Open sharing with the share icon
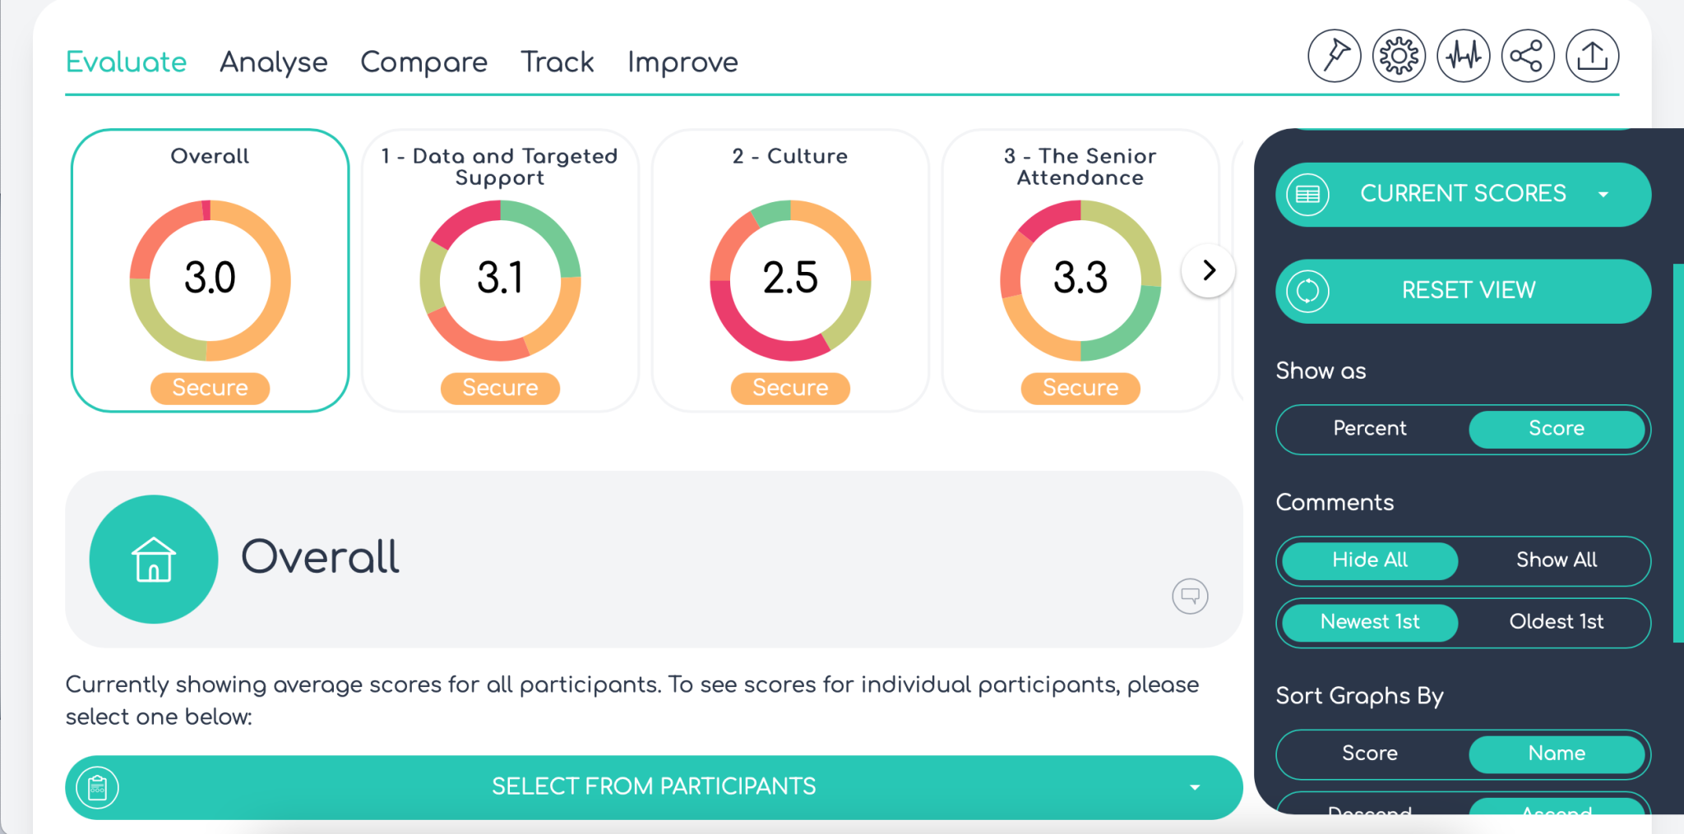The width and height of the screenshot is (1684, 834). pyautogui.click(x=1528, y=55)
